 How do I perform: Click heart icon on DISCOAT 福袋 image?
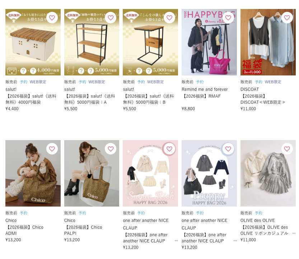(x=287, y=18)
